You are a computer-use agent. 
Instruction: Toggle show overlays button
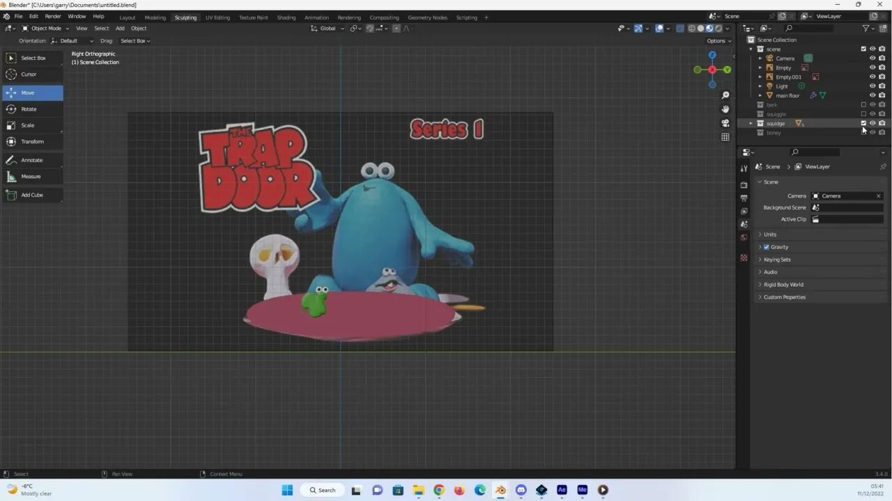click(659, 29)
